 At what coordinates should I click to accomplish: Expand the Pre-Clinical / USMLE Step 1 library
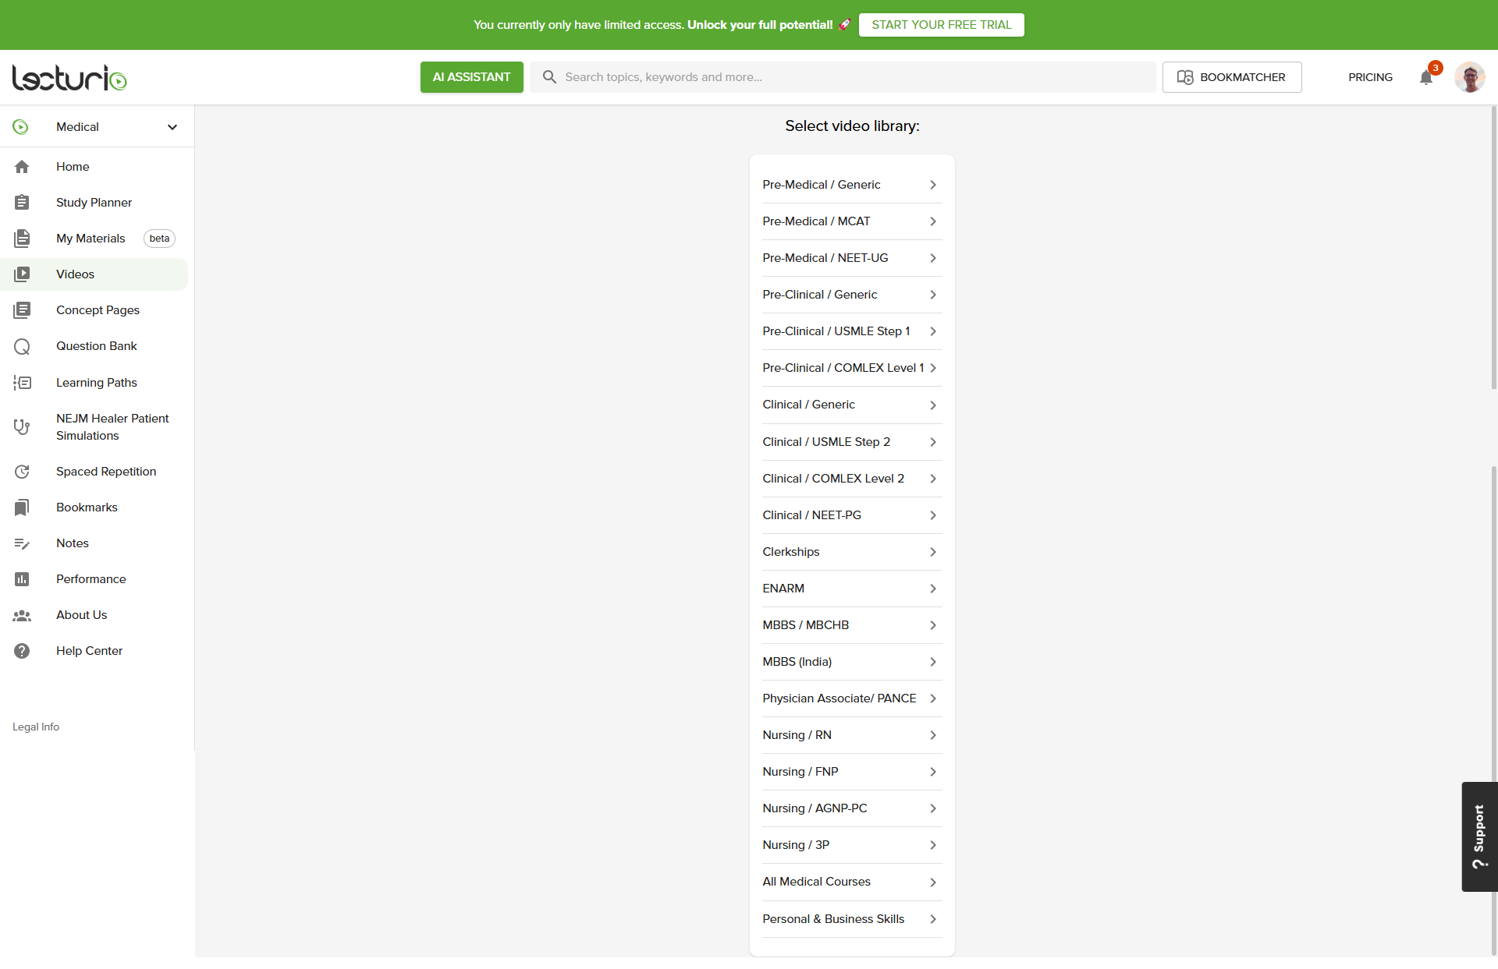tap(932, 331)
